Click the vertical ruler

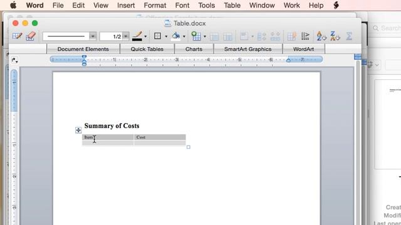pyautogui.click(x=14, y=147)
